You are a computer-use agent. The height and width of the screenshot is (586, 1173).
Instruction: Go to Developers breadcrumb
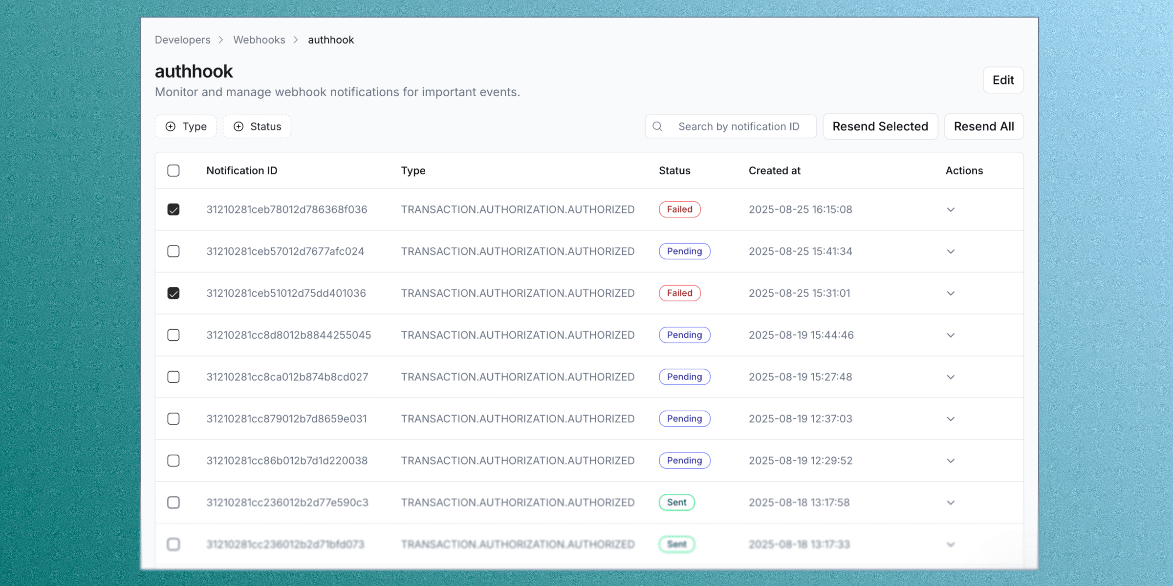[x=182, y=40]
